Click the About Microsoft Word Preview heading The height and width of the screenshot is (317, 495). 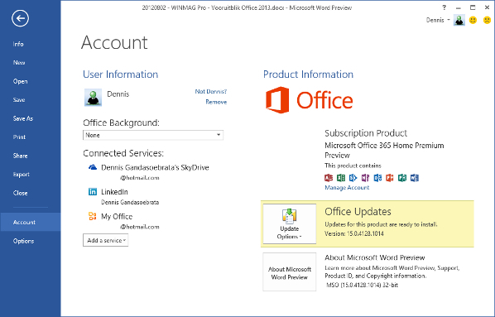[x=375, y=257]
